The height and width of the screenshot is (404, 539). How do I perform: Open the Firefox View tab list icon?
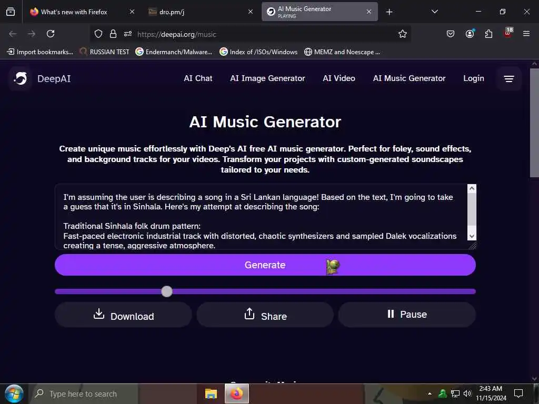coord(11,12)
